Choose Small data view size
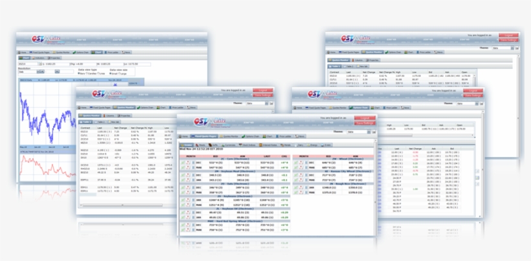Viewport: 531px width, 261px height. click(x=110, y=74)
